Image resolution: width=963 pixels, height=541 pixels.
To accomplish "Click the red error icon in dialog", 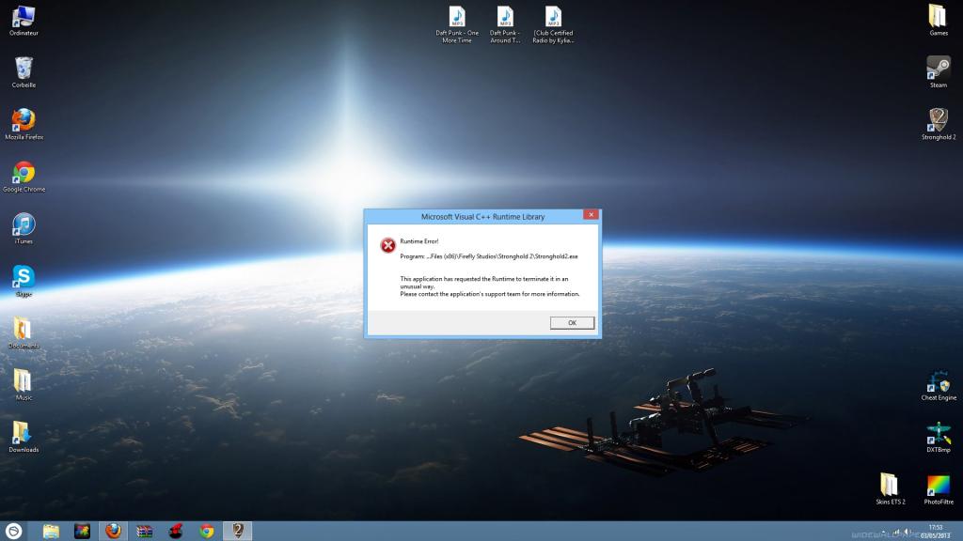I will click(387, 245).
